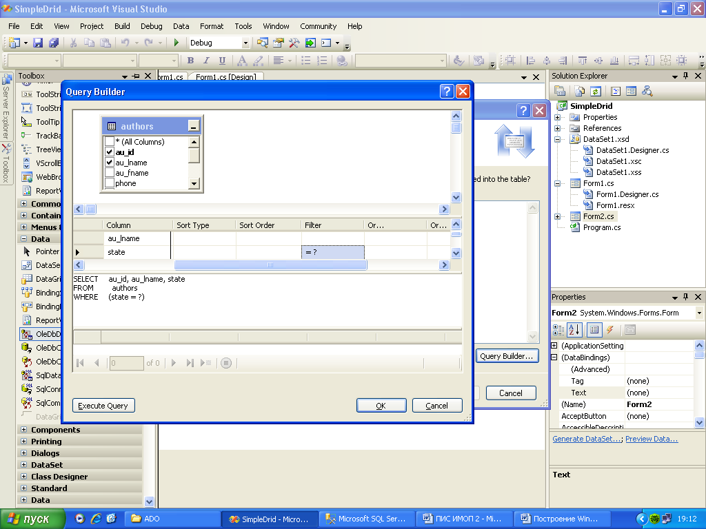706x529 pixels.
Task: Click the Underline formatting icon
Action: point(222,61)
